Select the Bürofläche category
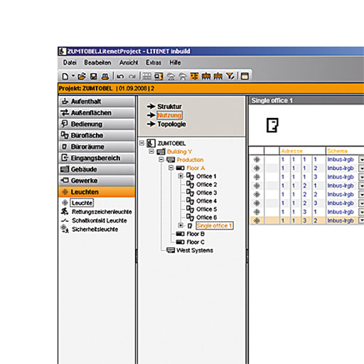Screen dimensions: 364x364 pos(97,135)
